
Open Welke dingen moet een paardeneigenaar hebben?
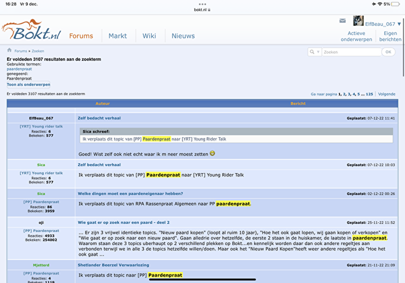click(x=131, y=194)
